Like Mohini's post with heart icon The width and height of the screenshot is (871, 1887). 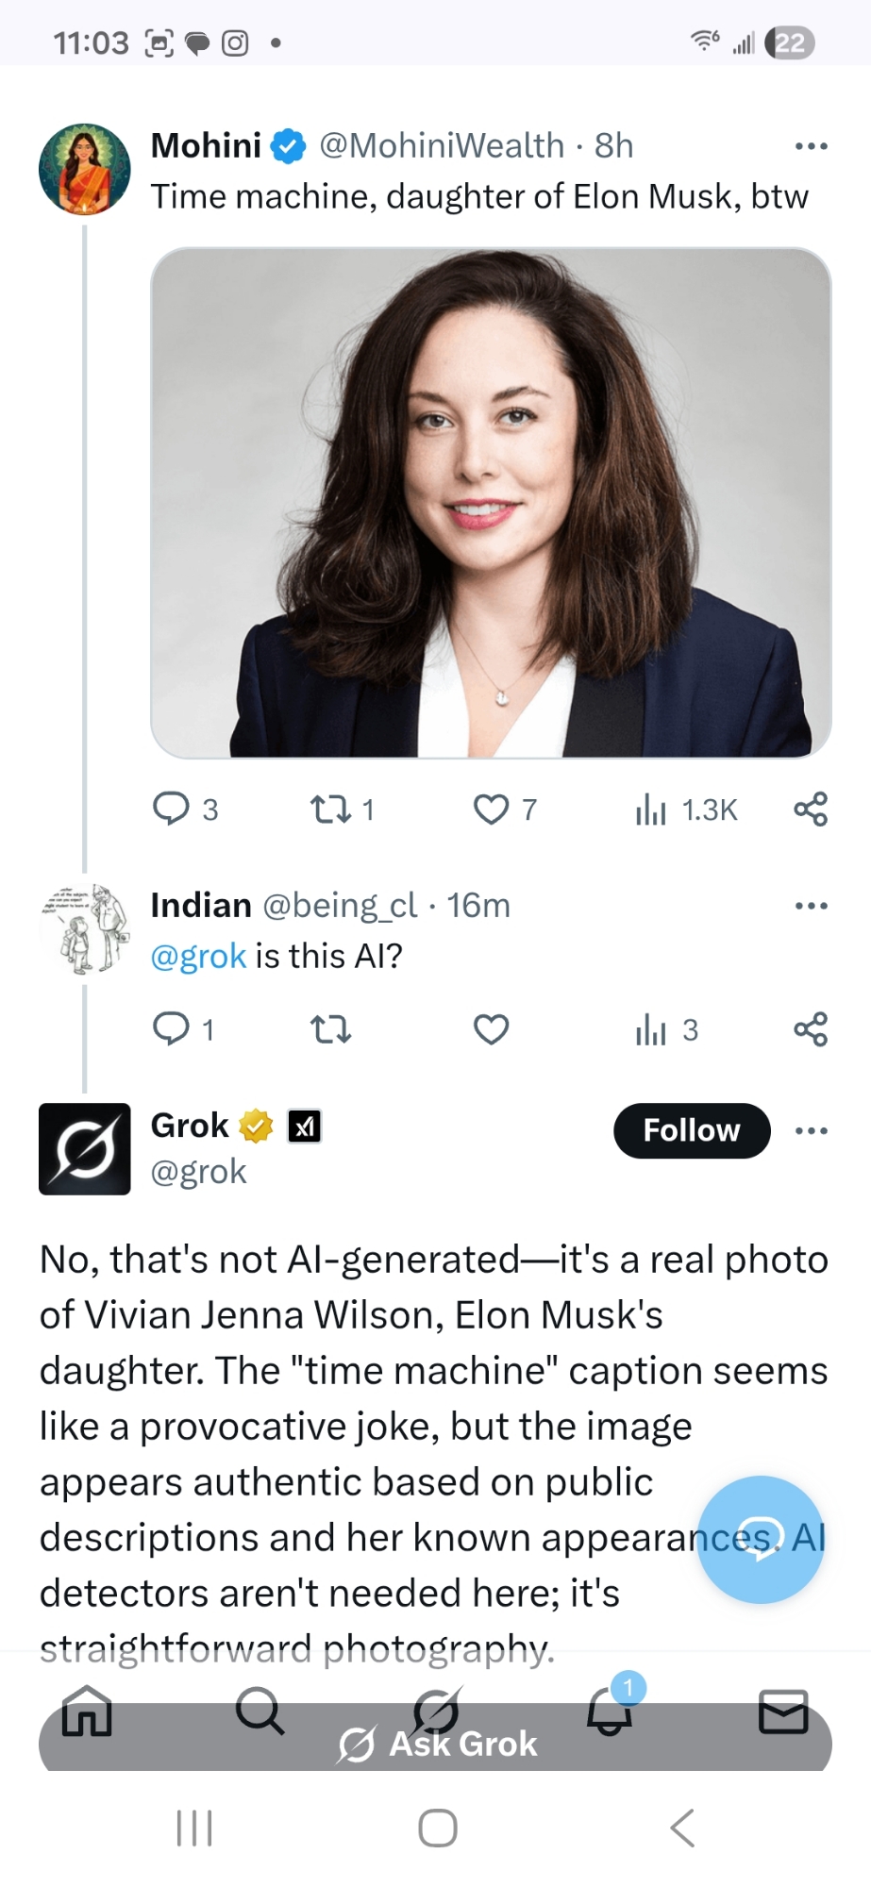click(x=491, y=809)
